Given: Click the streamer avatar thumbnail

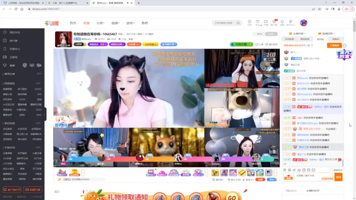Looking at the screenshot, I should (x=64, y=39).
